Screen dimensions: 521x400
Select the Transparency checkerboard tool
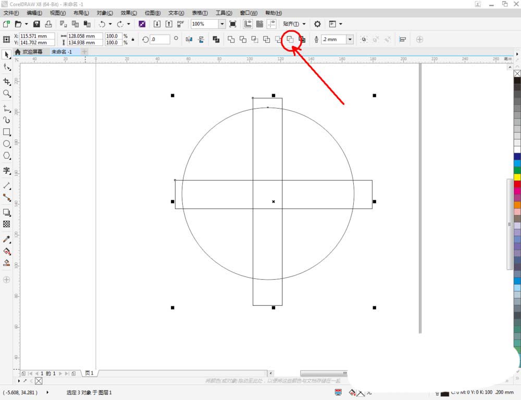(7, 224)
